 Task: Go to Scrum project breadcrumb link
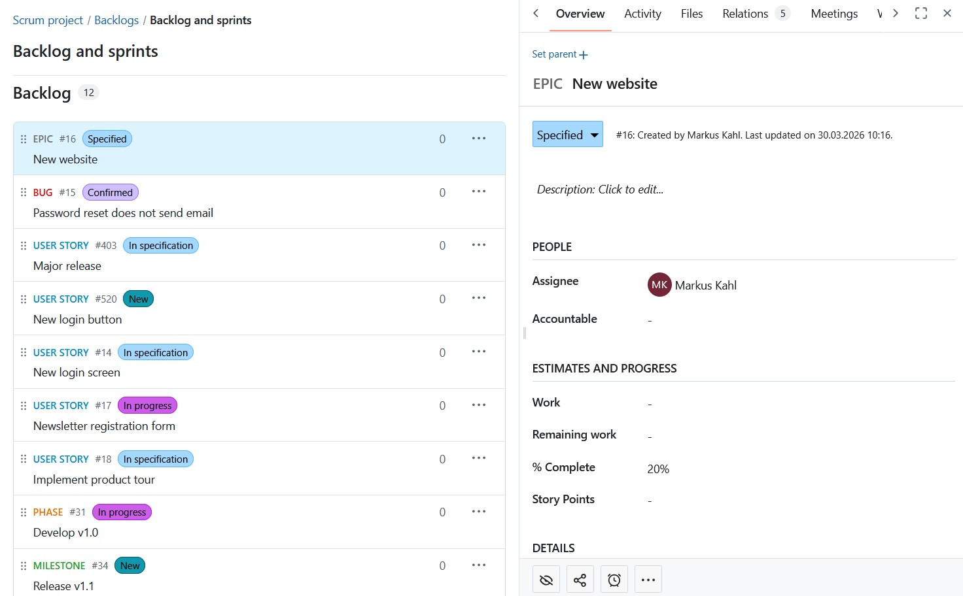click(x=48, y=20)
